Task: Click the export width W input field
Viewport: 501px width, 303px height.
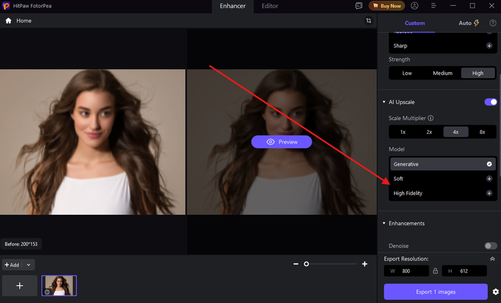Action: (x=406, y=271)
